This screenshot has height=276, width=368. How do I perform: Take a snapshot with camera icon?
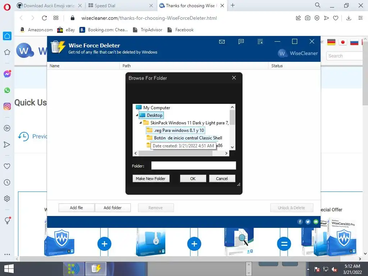point(308,18)
